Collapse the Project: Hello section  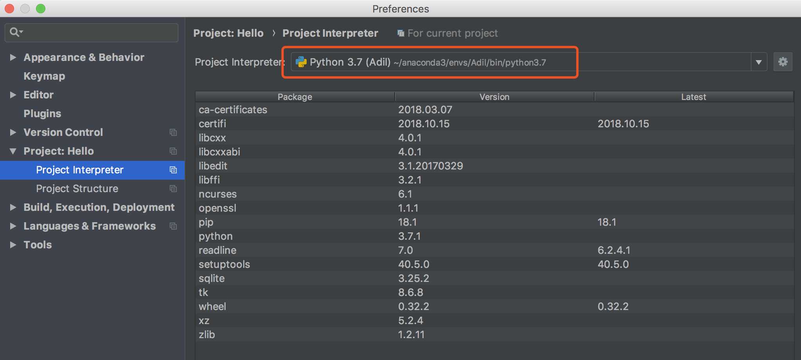coord(13,151)
